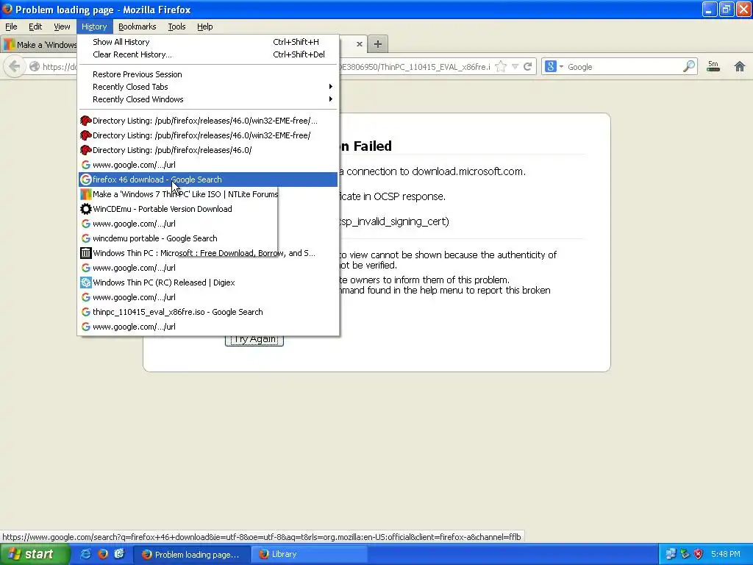Open the File menu
This screenshot has width=753, height=565.
point(11,26)
